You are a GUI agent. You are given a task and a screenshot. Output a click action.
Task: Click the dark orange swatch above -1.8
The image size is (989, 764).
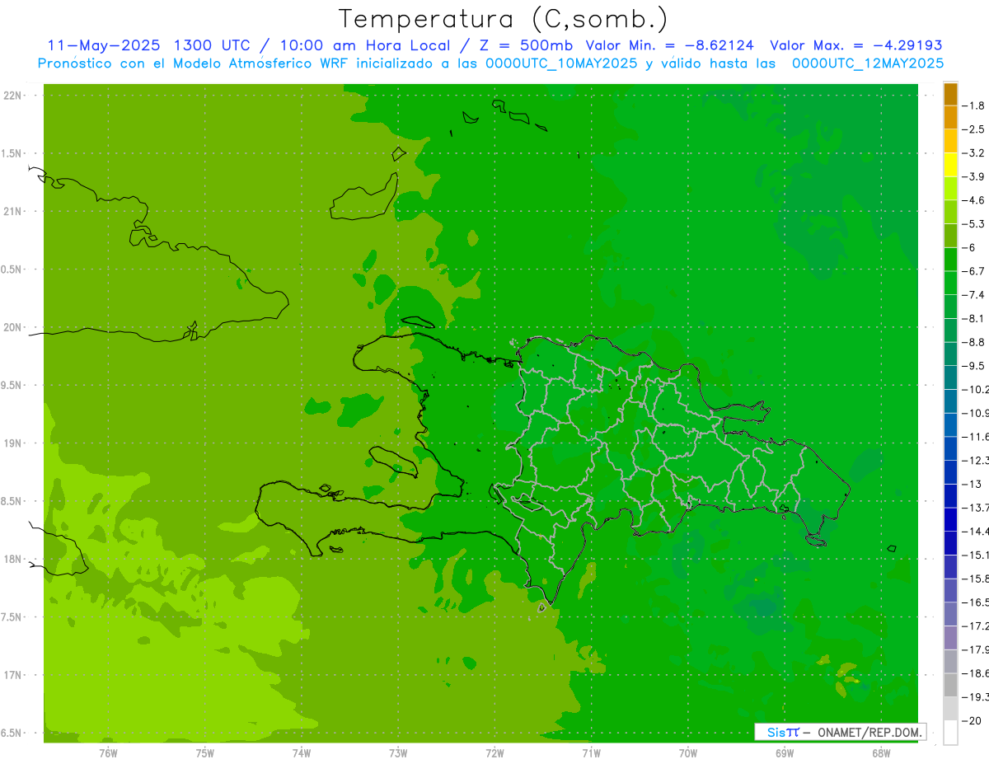pos(950,94)
